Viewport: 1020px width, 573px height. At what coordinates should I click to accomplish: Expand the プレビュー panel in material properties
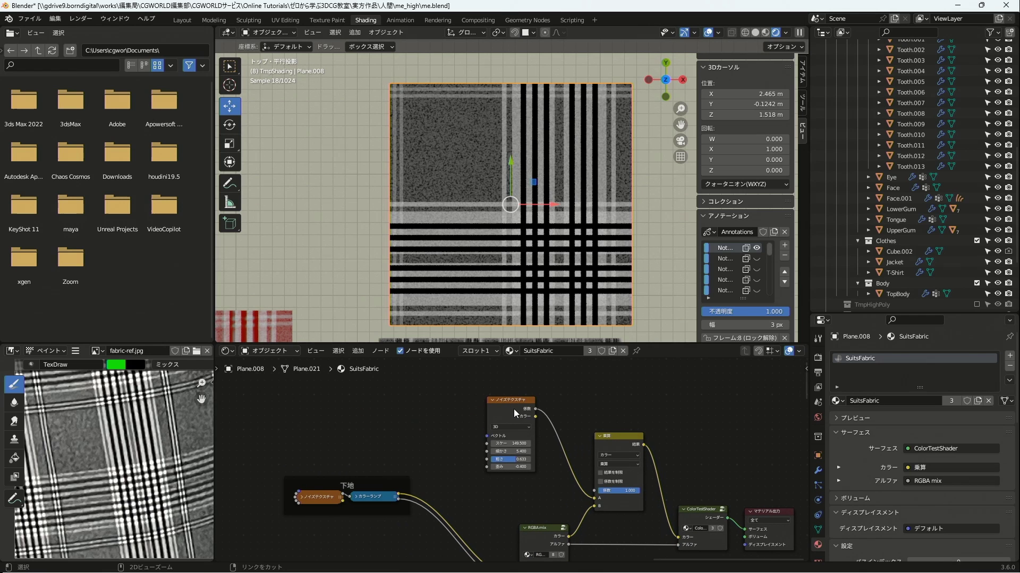[x=855, y=418]
